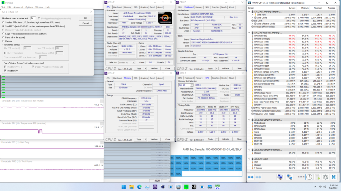
Task: Click Validate in CPU-Z CPU tab window
Action: pos(154,68)
